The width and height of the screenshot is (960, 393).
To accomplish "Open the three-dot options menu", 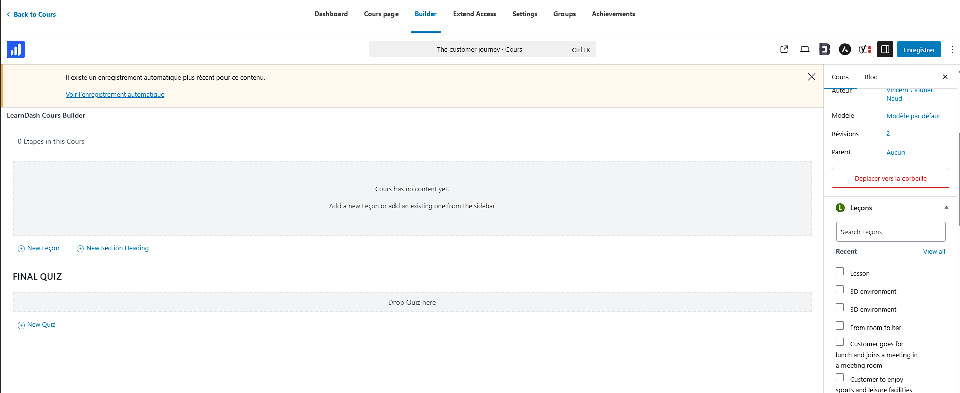I will point(952,49).
